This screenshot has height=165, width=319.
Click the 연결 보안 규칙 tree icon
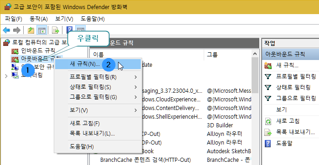pyautogui.click(x=15, y=67)
